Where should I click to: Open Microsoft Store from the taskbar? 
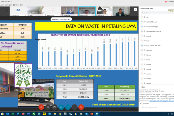(x=2, y=114)
